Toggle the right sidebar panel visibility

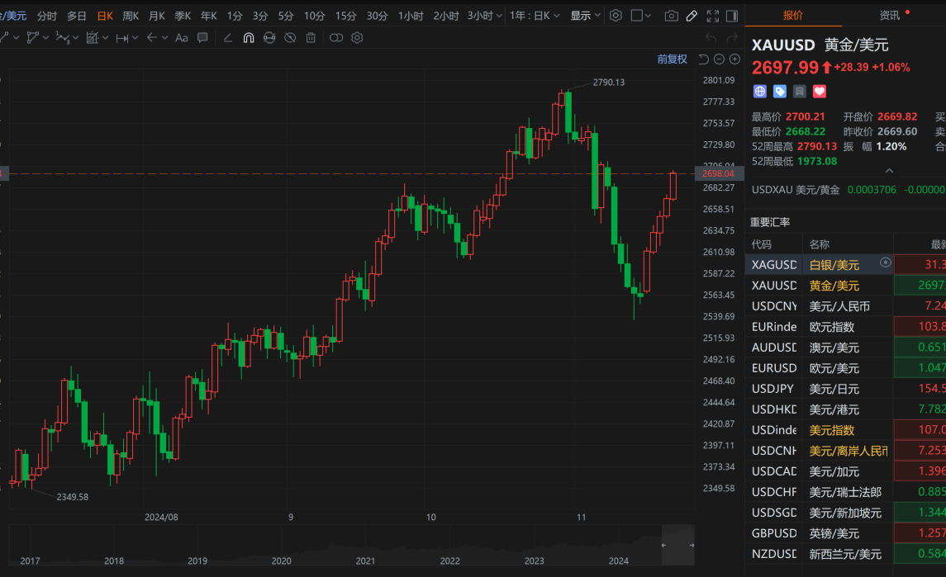tap(732, 16)
